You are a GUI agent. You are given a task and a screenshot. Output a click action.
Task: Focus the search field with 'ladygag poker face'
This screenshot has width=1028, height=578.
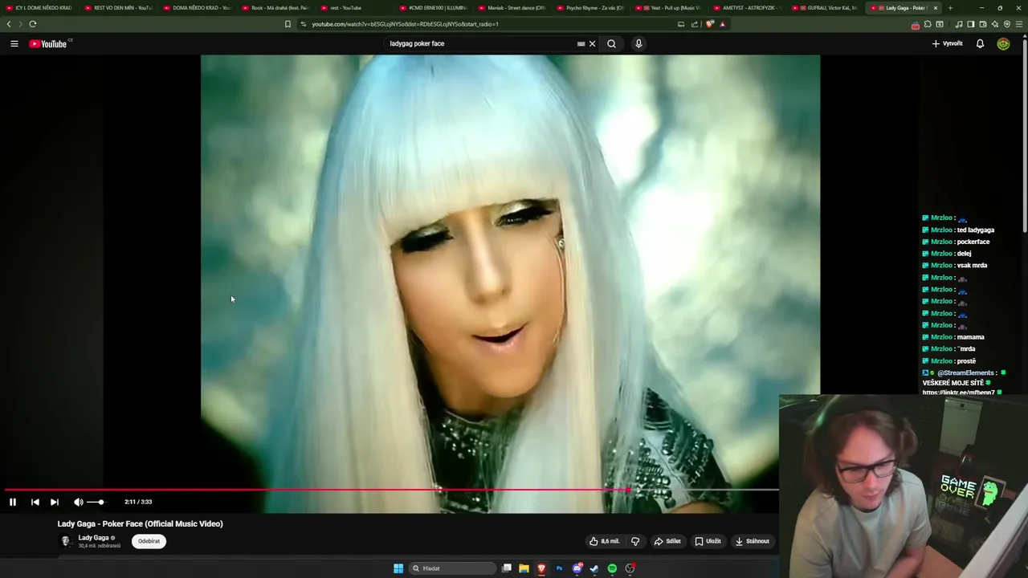480,43
